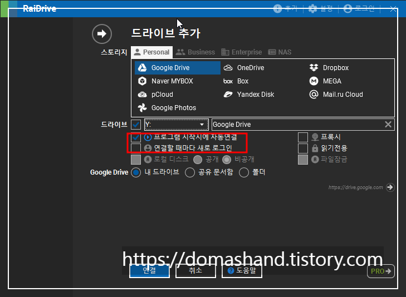This screenshot has height=297, width=406.
Task: Toggle the drive letter checkbox
Action: pos(136,125)
